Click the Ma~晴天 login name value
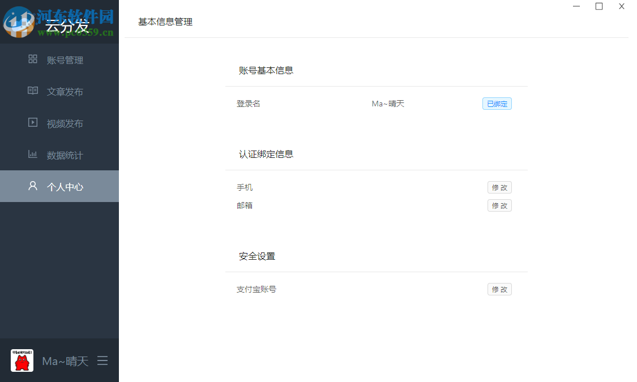Image resolution: width=637 pixels, height=382 pixels. [388, 103]
